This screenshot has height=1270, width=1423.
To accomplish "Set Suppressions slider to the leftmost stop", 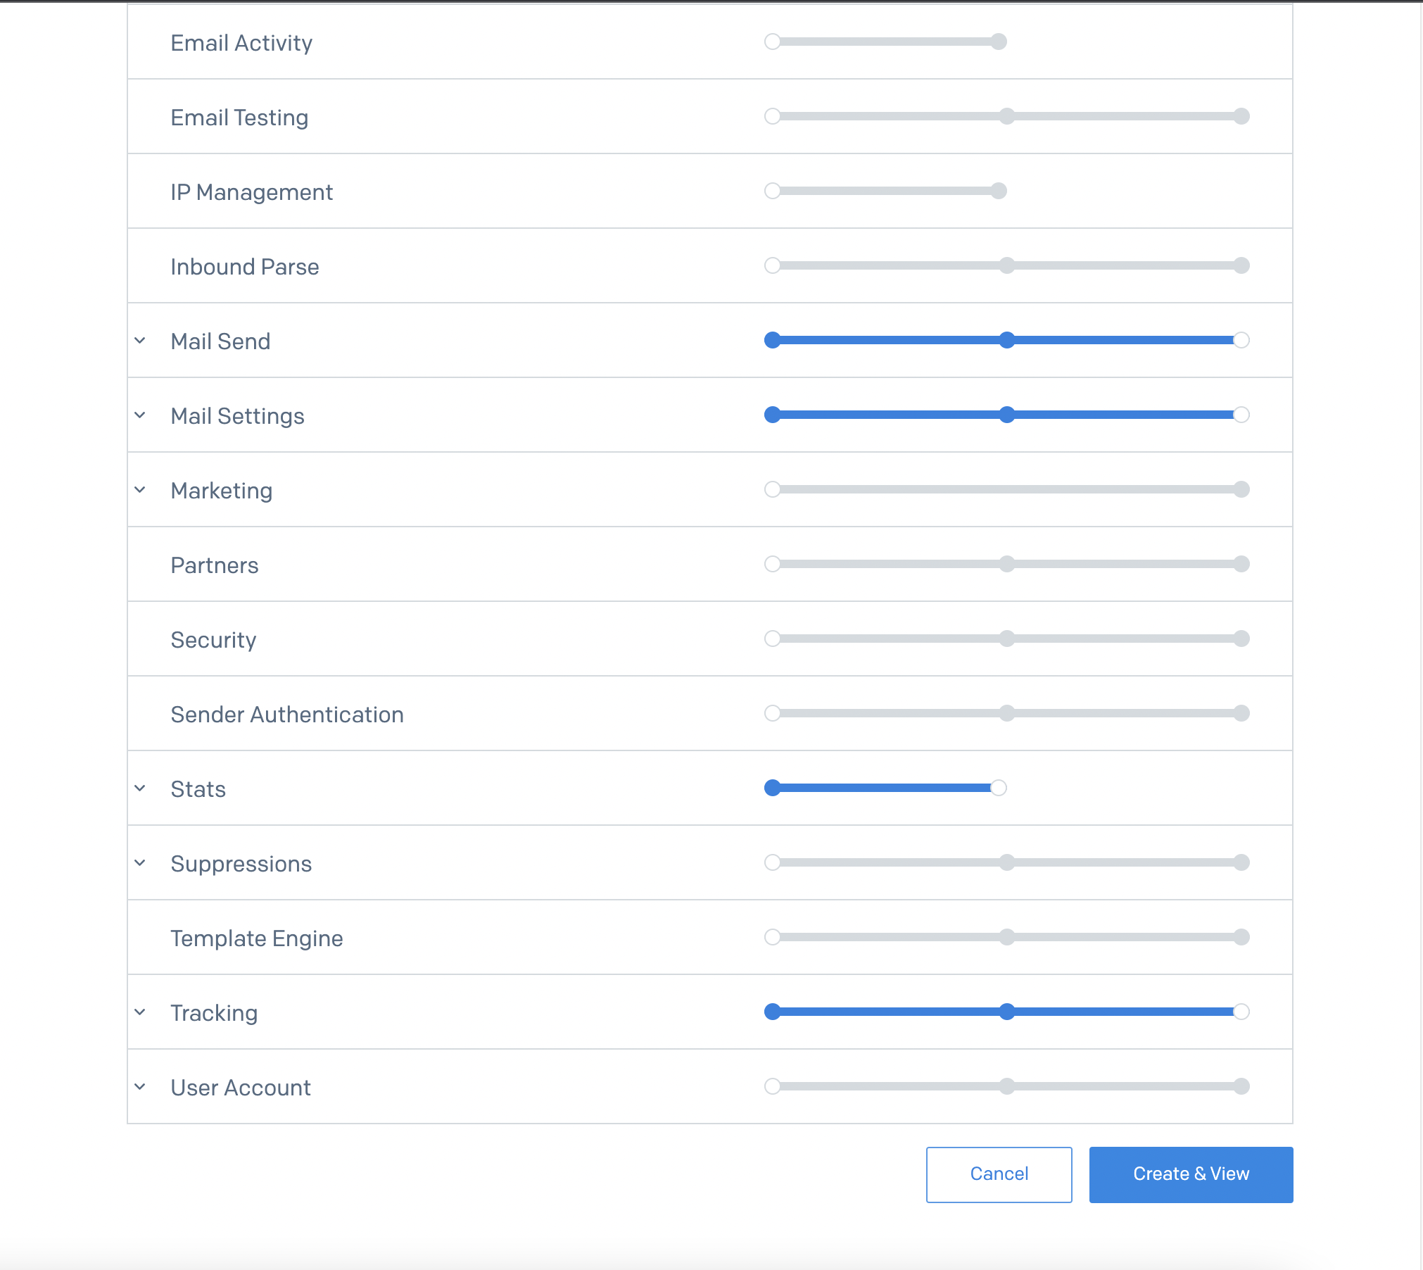I will 773,862.
